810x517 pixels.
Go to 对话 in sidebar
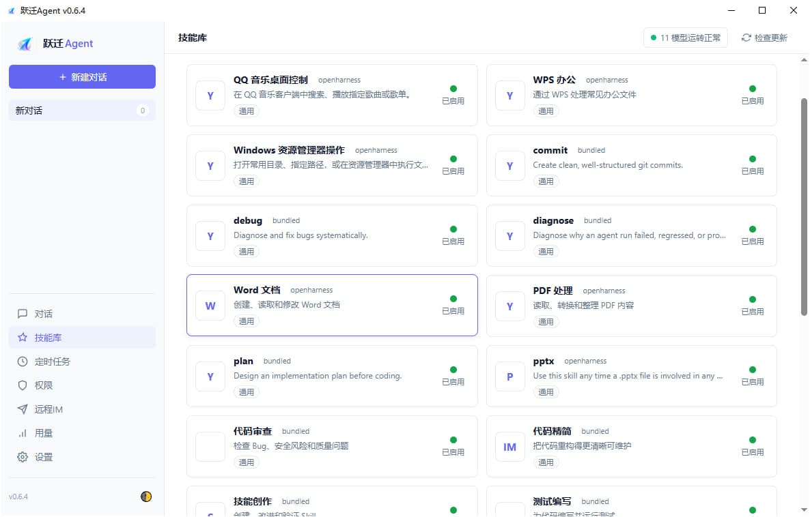(82, 314)
